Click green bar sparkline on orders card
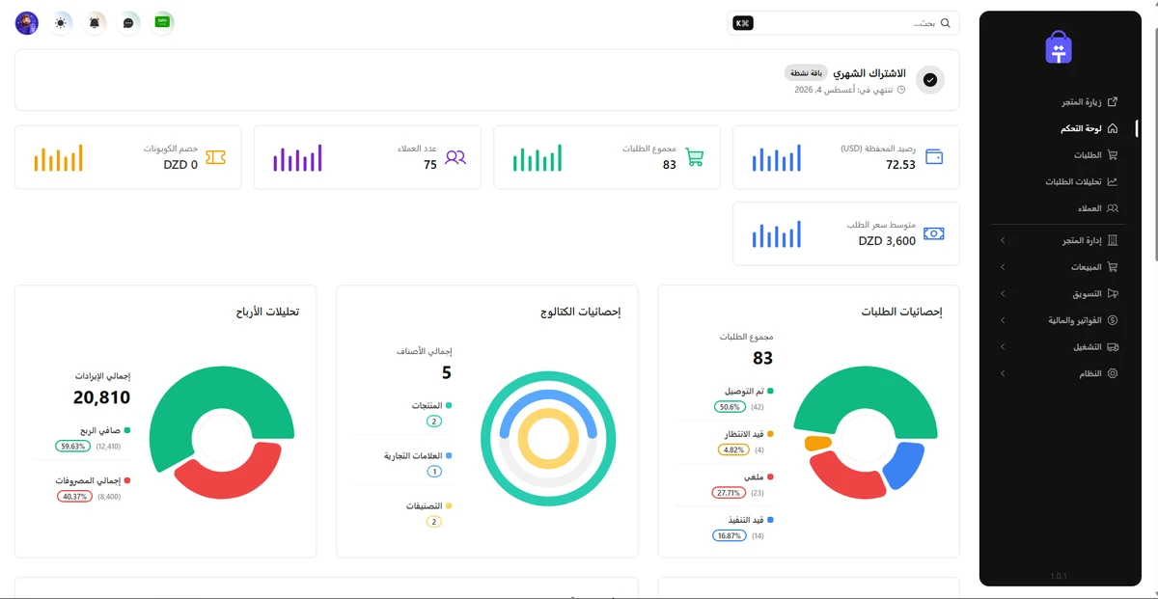 pyautogui.click(x=538, y=158)
